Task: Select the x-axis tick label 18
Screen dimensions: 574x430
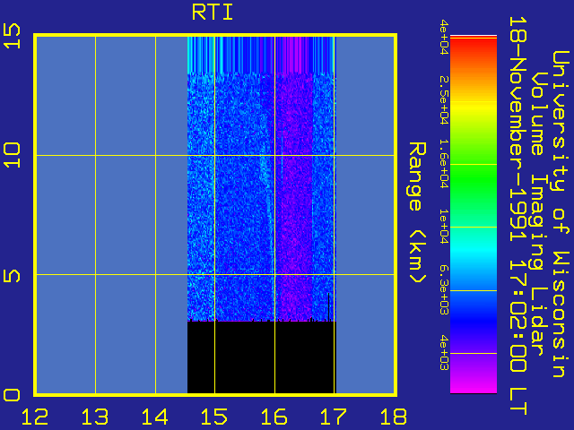Action: [x=393, y=417]
